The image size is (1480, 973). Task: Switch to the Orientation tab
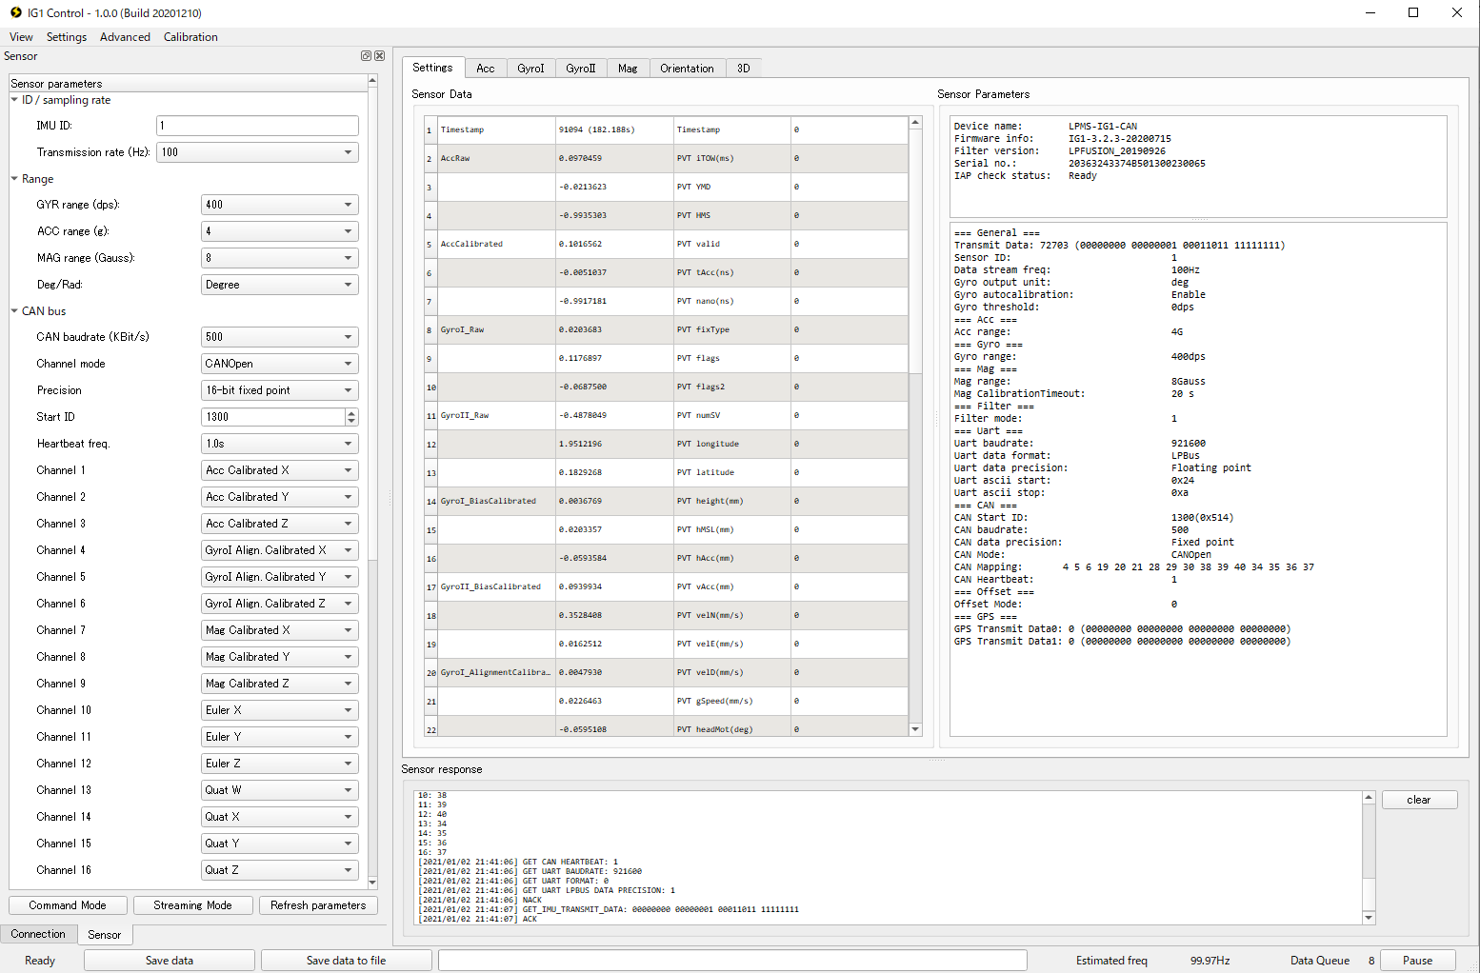point(687,69)
